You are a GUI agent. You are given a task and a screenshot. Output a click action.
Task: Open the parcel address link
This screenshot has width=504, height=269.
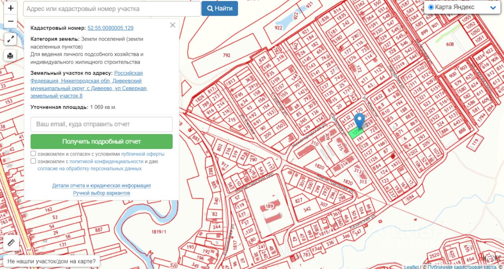tap(89, 85)
